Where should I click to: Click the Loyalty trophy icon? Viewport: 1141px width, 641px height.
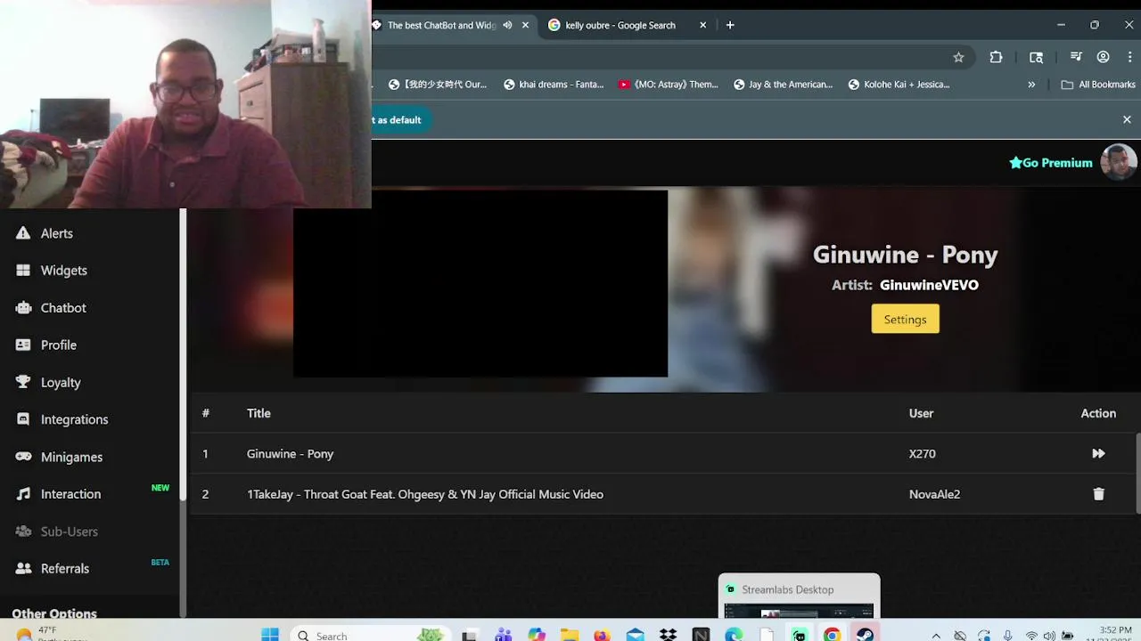pyautogui.click(x=23, y=382)
